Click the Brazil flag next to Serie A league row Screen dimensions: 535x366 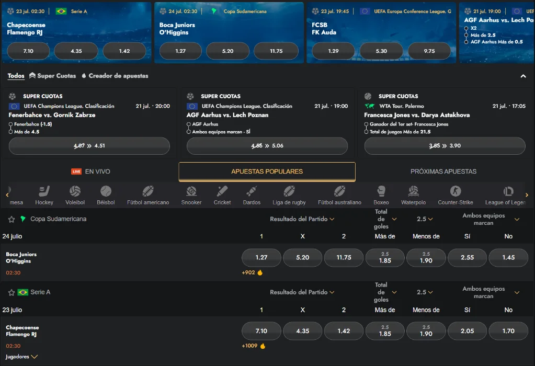click(x=23, y=292)
